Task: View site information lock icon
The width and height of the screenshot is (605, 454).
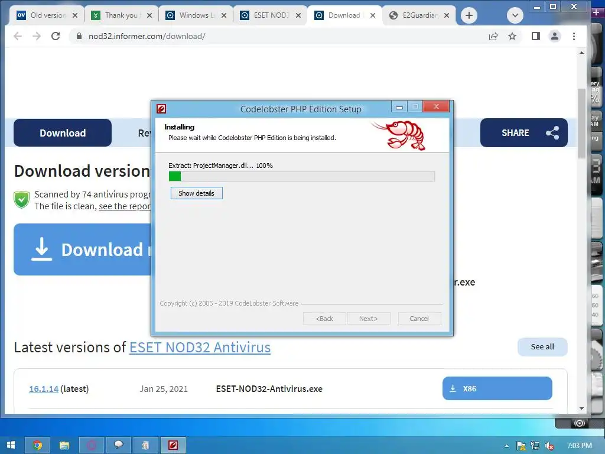Action: pos(79,36)
